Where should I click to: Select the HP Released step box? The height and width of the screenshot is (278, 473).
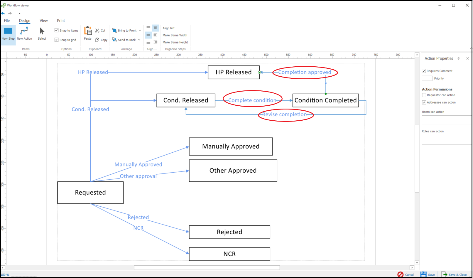(x=234, y=72)
